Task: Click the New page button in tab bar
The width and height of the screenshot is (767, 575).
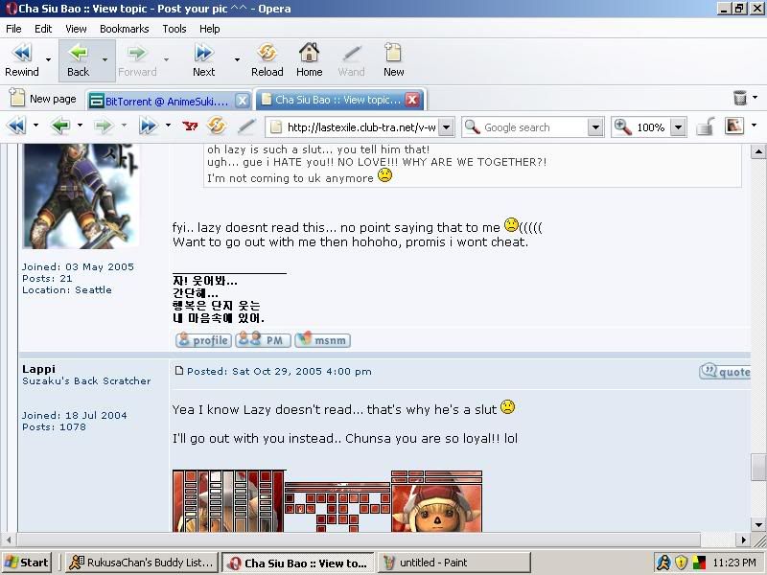Action: [x=43, y=99]
